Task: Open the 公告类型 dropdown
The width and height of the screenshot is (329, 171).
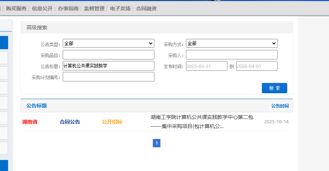Action: [108, 43]
